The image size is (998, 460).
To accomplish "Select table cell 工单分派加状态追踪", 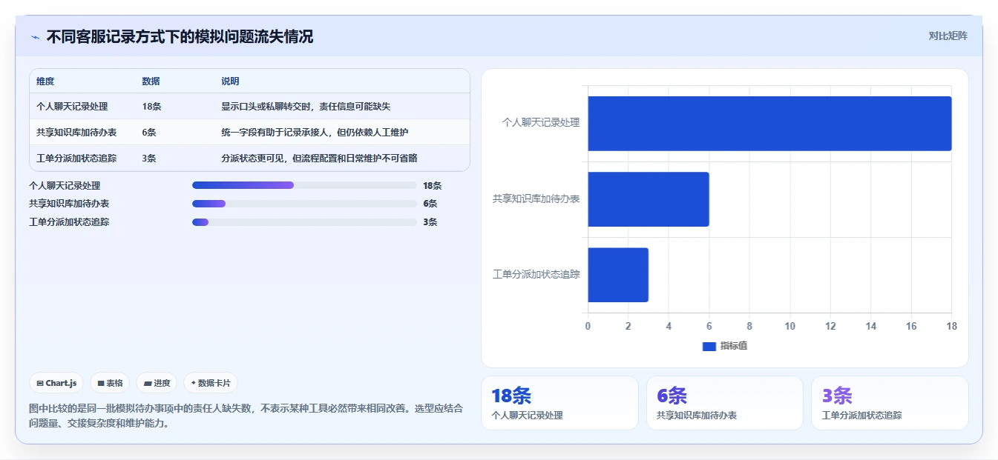I will tap(76, 158).
